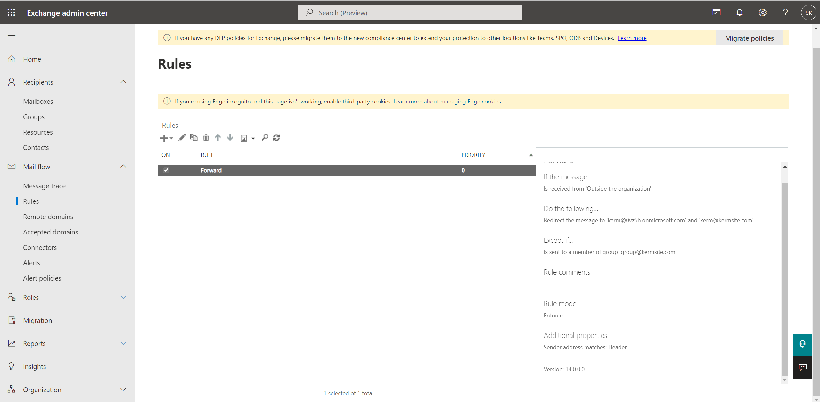820x402 pixels.
Task: Move rule up with arrow icon
Action: coord(218,138)
